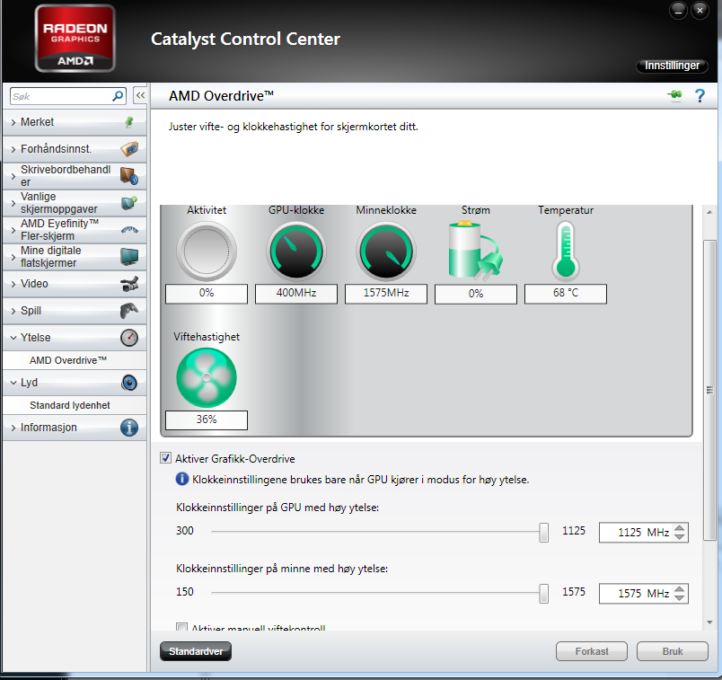
Task: Click the blue info icon beside Klokkeinnstillingene note
Action: pyautogui.click(x=182, y=479)
